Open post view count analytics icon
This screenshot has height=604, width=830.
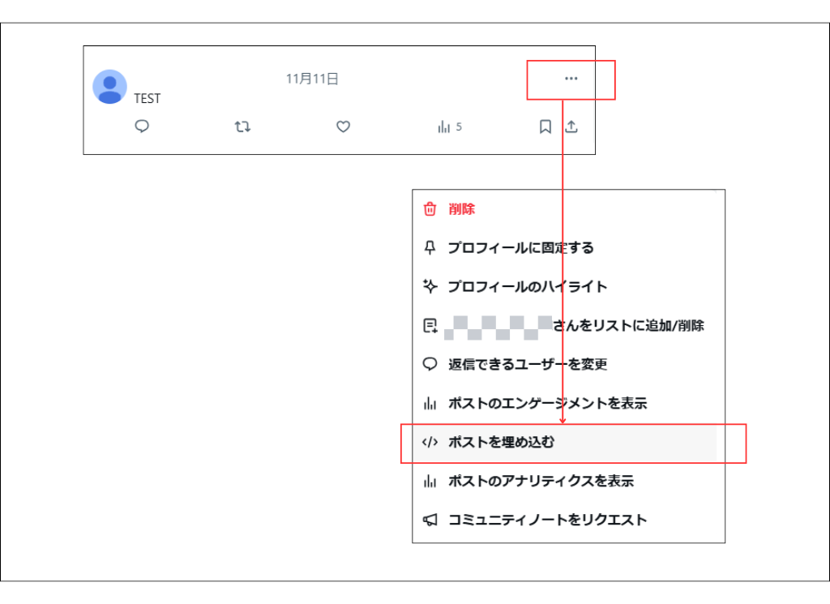[x=443, y=127]
